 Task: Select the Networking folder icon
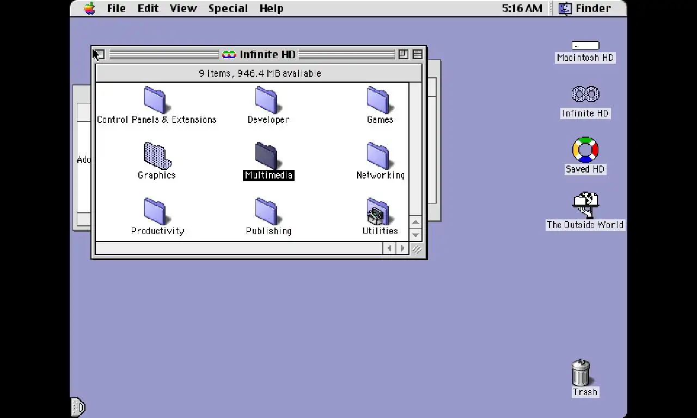point(380,156)
